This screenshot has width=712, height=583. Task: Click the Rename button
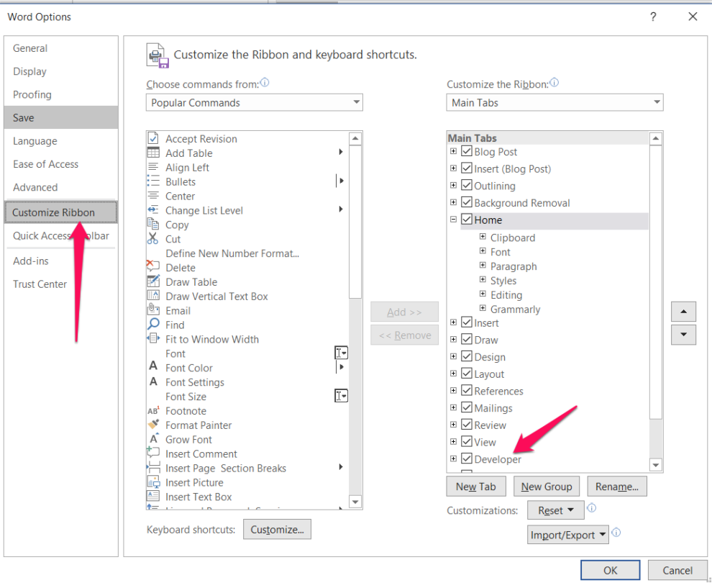[x=616, y=486]
